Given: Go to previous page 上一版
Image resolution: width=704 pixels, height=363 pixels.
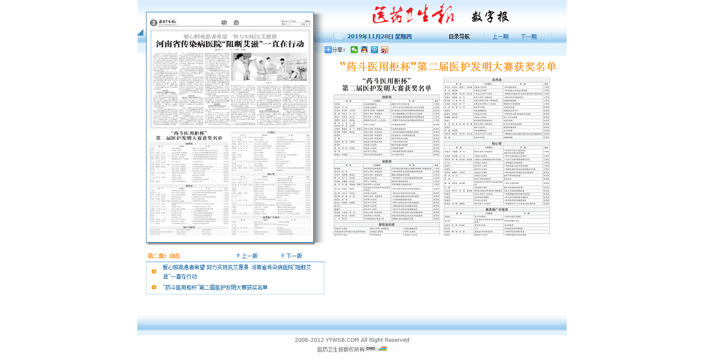Looking at the screenshot, I should [247, 256].
